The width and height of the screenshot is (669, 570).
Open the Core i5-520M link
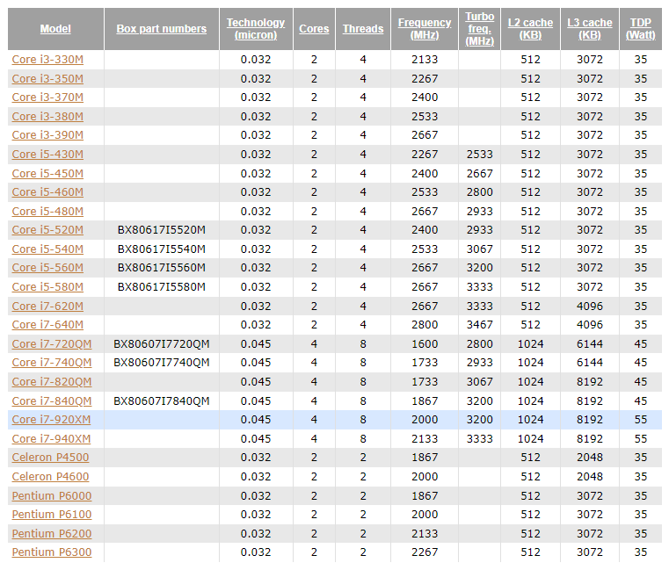47,230
